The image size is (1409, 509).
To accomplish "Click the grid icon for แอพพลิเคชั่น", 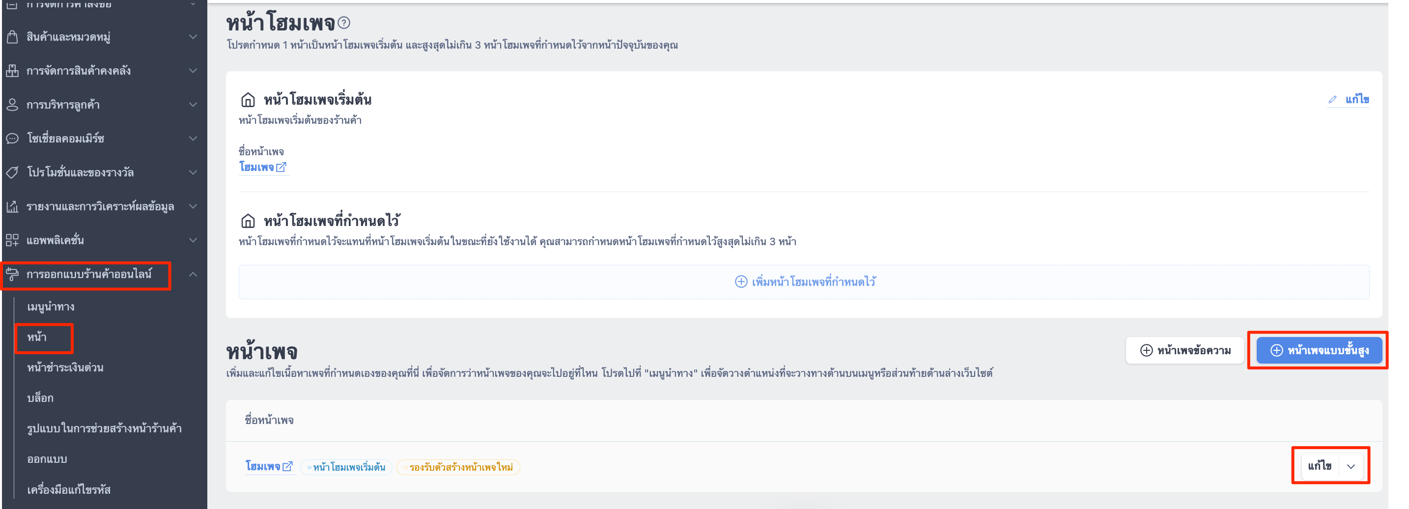I will click(x=12, y=240).
